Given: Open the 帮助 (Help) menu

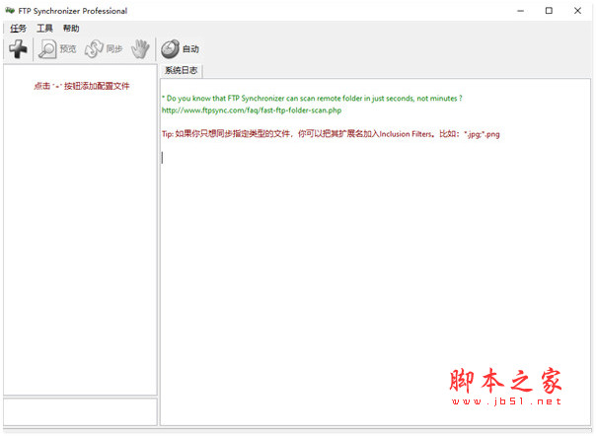Looking at the screenshot, I should [71, 29].
